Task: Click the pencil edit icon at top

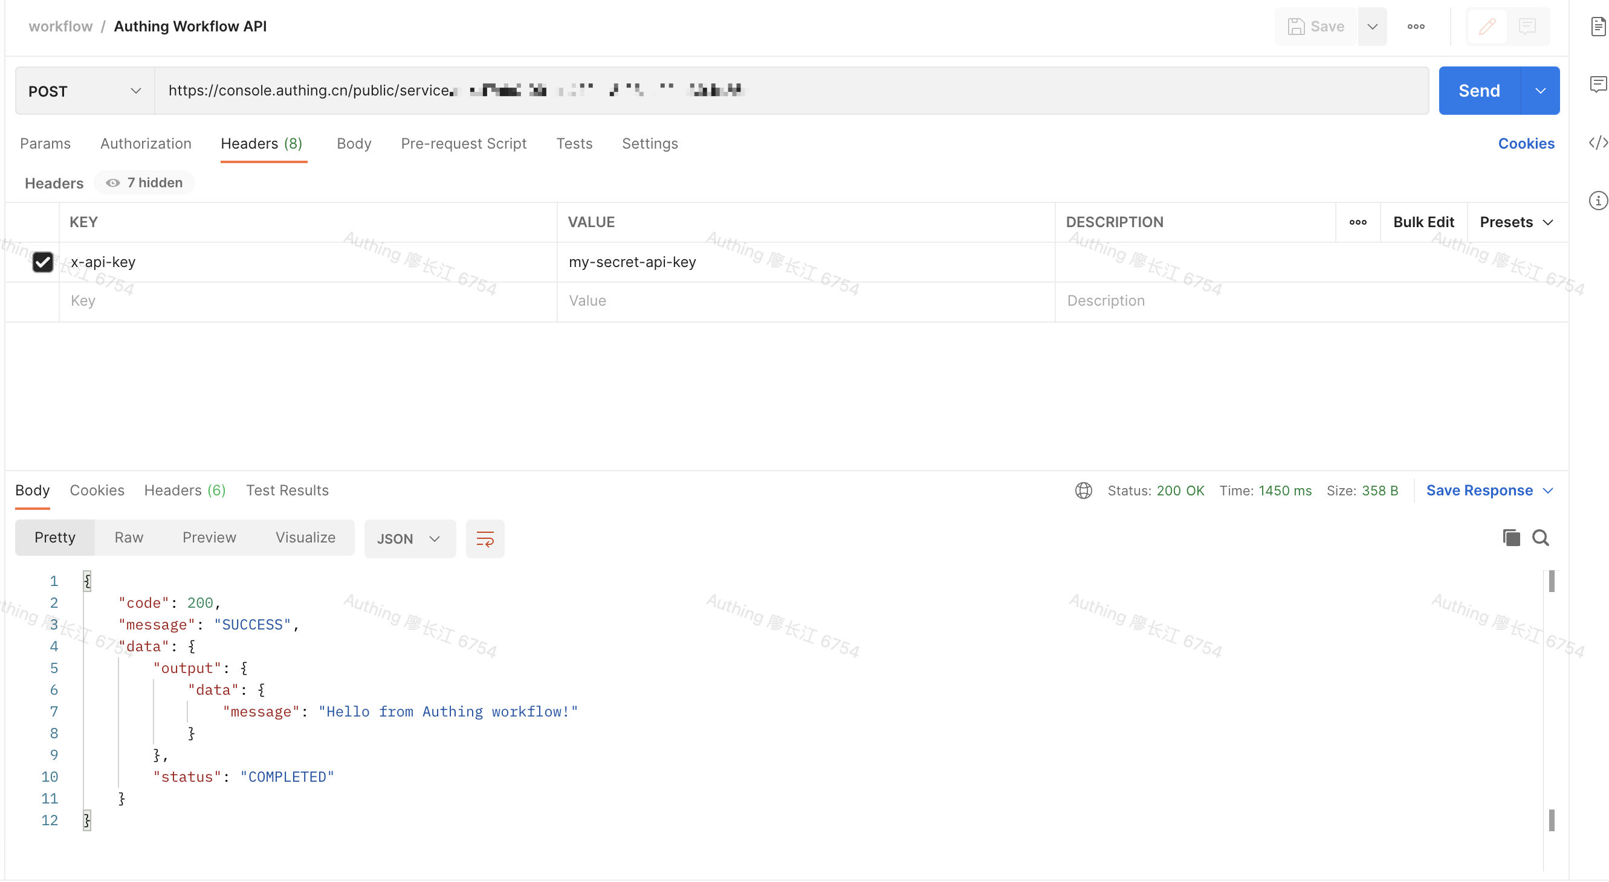Action: pos(1487,26)
